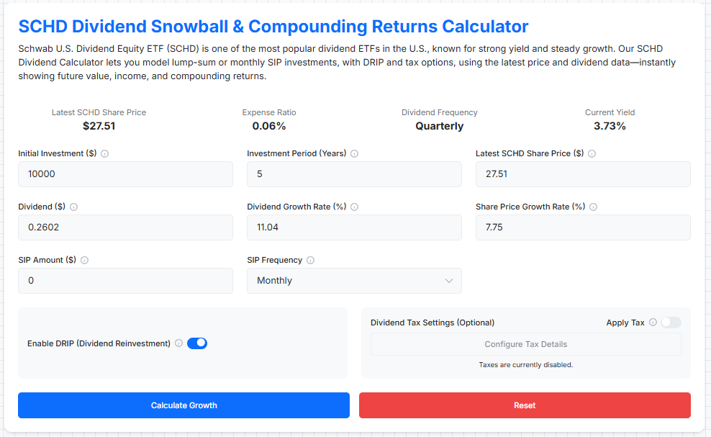View the Share Price Growth Rate info tooltip
The width and height of the screenshot is (711, 437).
coord(593,207)
